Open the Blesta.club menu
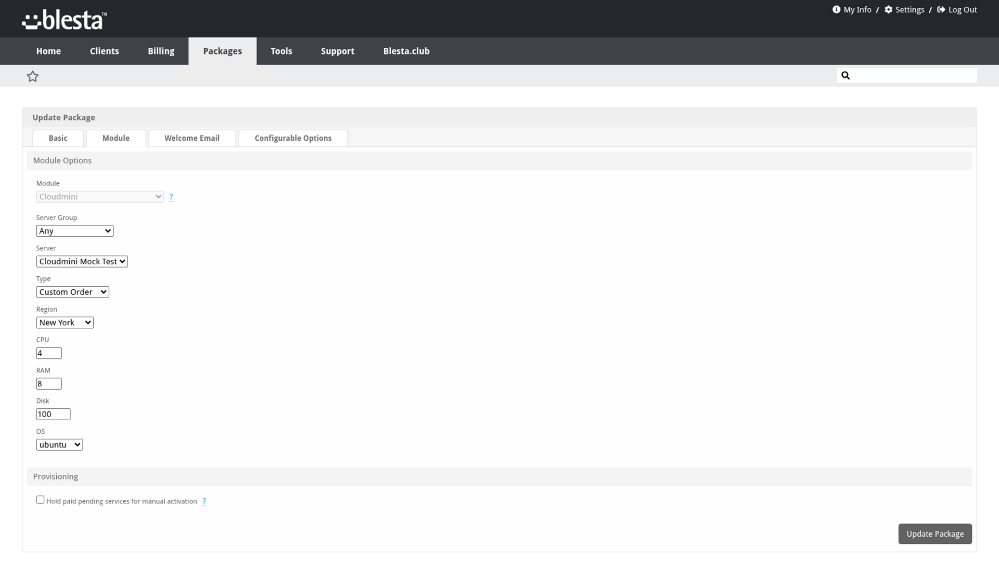 [x=406, y=51]
